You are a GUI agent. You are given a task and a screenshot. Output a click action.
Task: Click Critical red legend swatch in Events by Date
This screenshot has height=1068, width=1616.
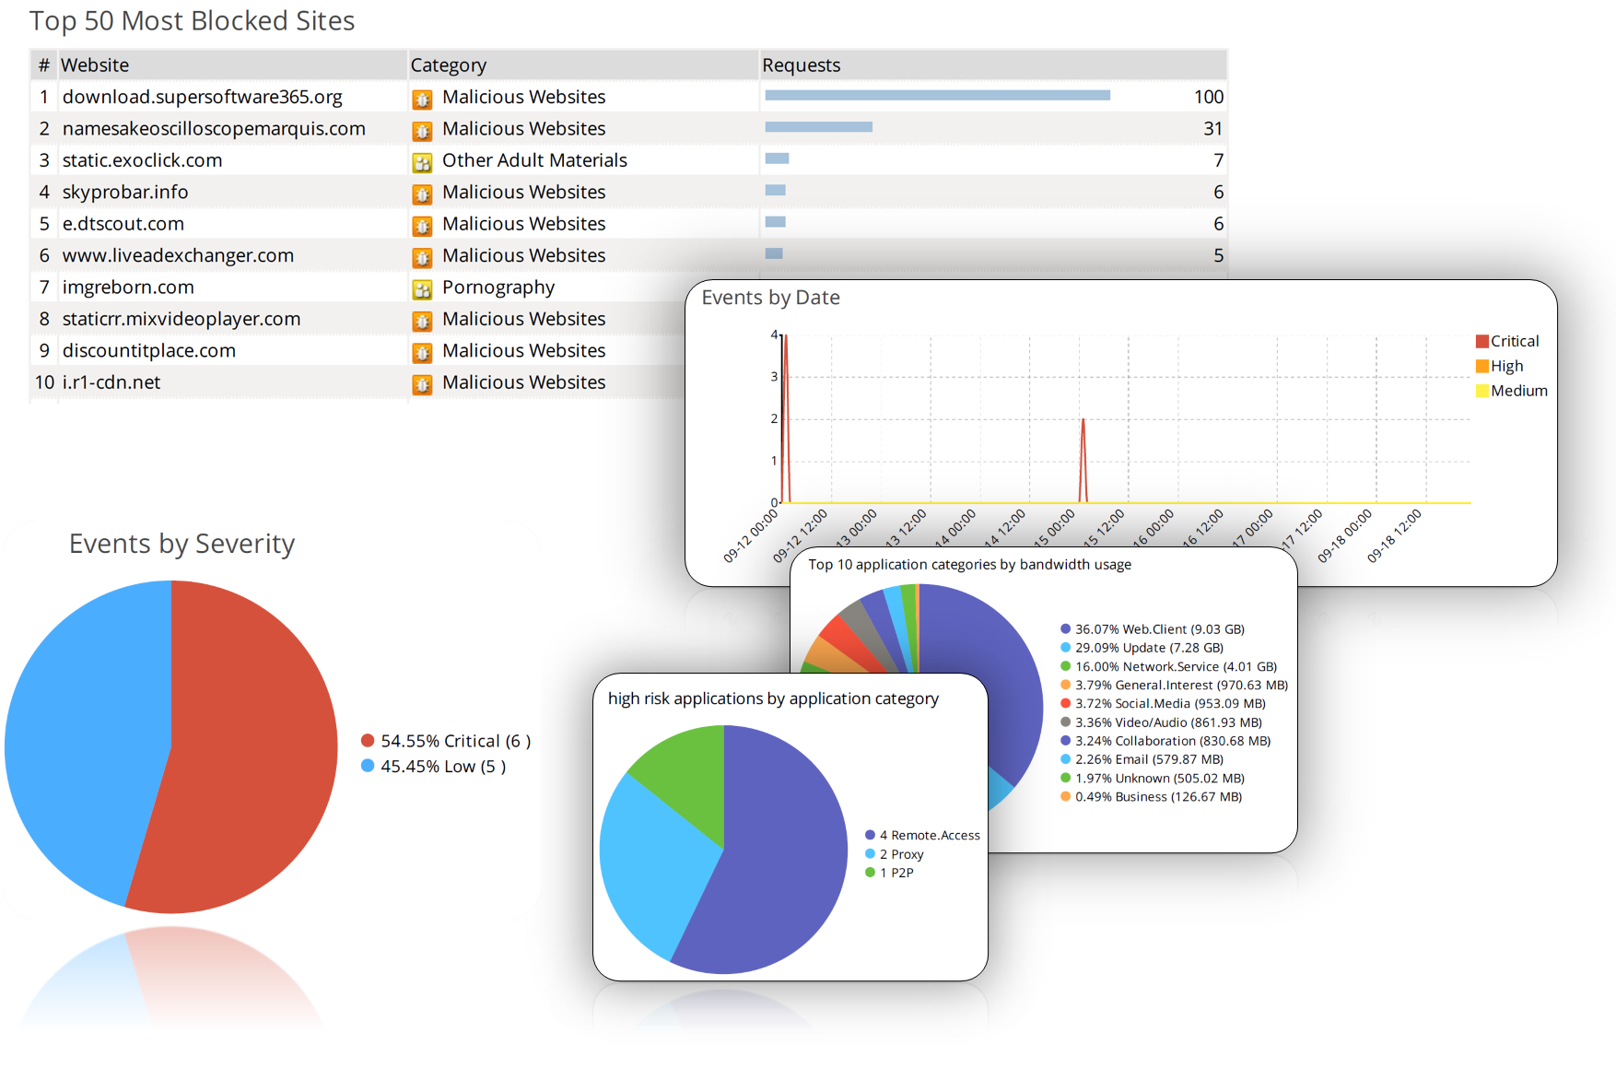1482,341
